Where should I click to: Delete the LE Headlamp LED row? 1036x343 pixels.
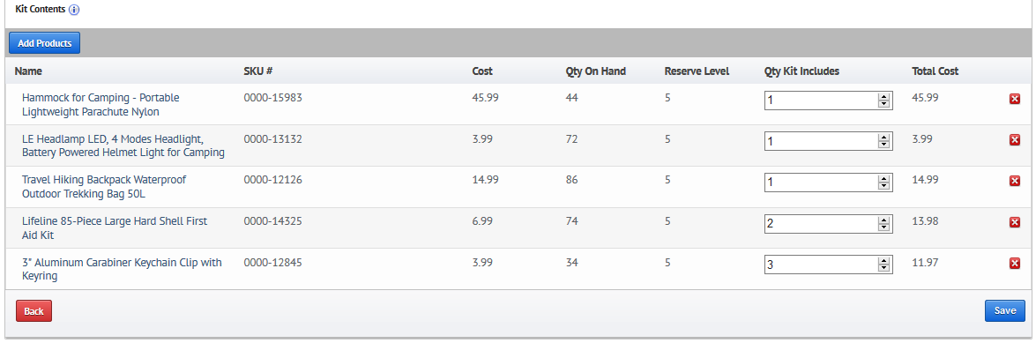(x=1015, y=140)
